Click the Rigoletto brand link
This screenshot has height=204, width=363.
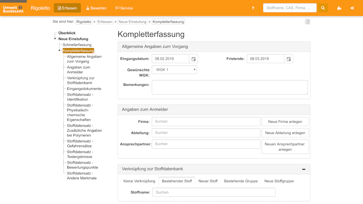40,8
